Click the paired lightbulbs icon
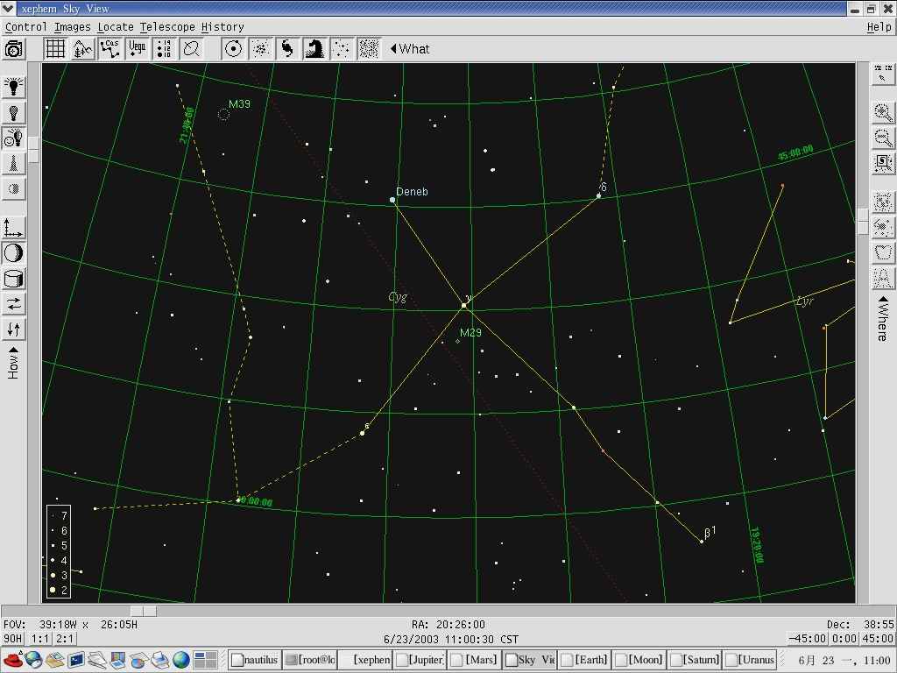This screenshot has height=673, width=897. (14, 138)
